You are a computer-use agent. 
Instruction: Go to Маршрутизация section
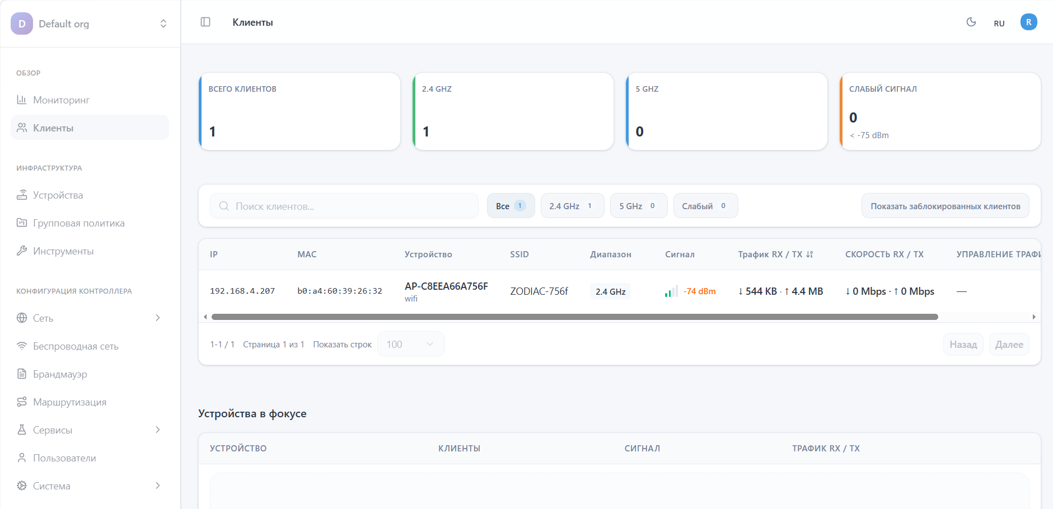(69, 402)
